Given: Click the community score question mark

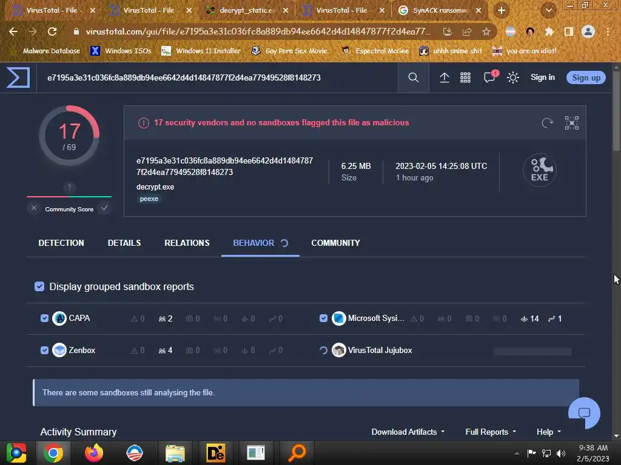Looking at the screenshot, I should [x=69, y=188].
